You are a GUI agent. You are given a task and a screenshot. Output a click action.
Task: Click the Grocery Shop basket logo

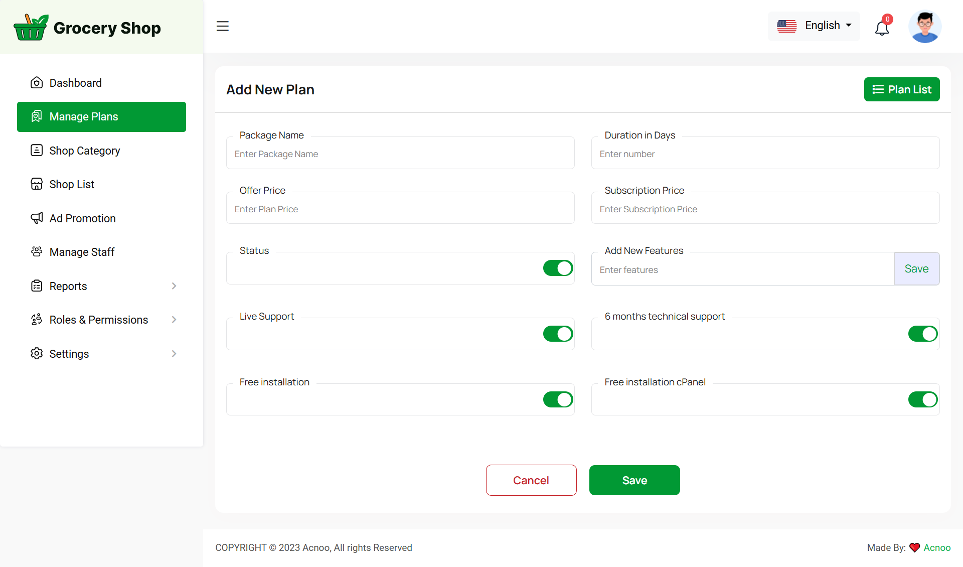[31, 28]
